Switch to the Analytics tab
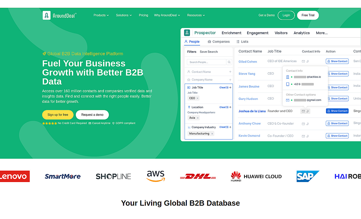Screen dimensions: 361x219 (302, 33)
